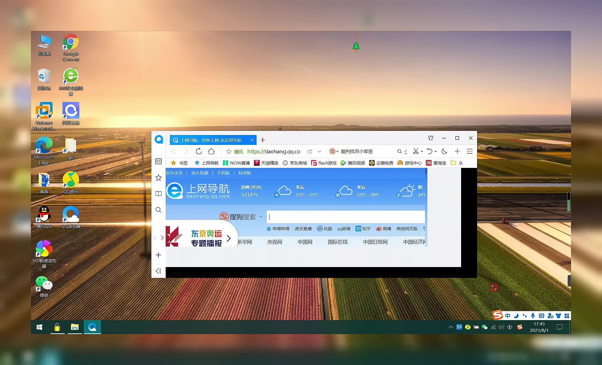Select the 上网导航 browser tab
The image size is (602, 365).
click(210, 140)
